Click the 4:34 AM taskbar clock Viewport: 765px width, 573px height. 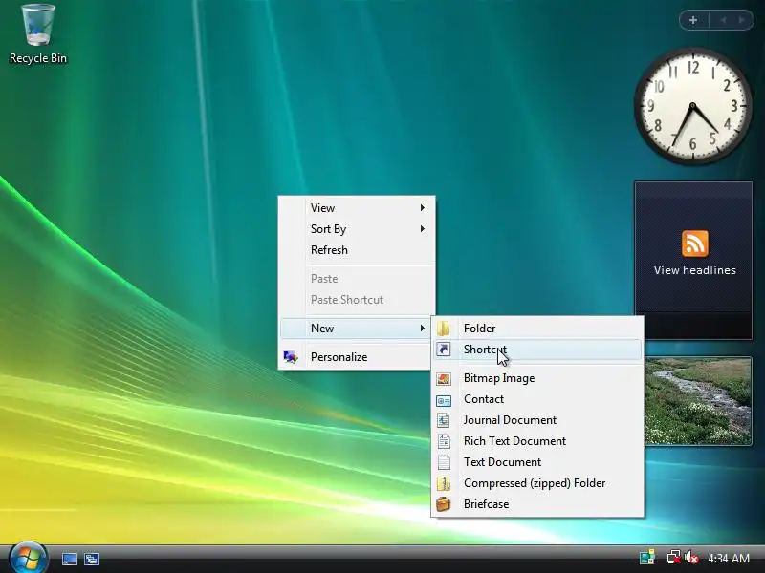pyautogui.click(x=729, y=558)
